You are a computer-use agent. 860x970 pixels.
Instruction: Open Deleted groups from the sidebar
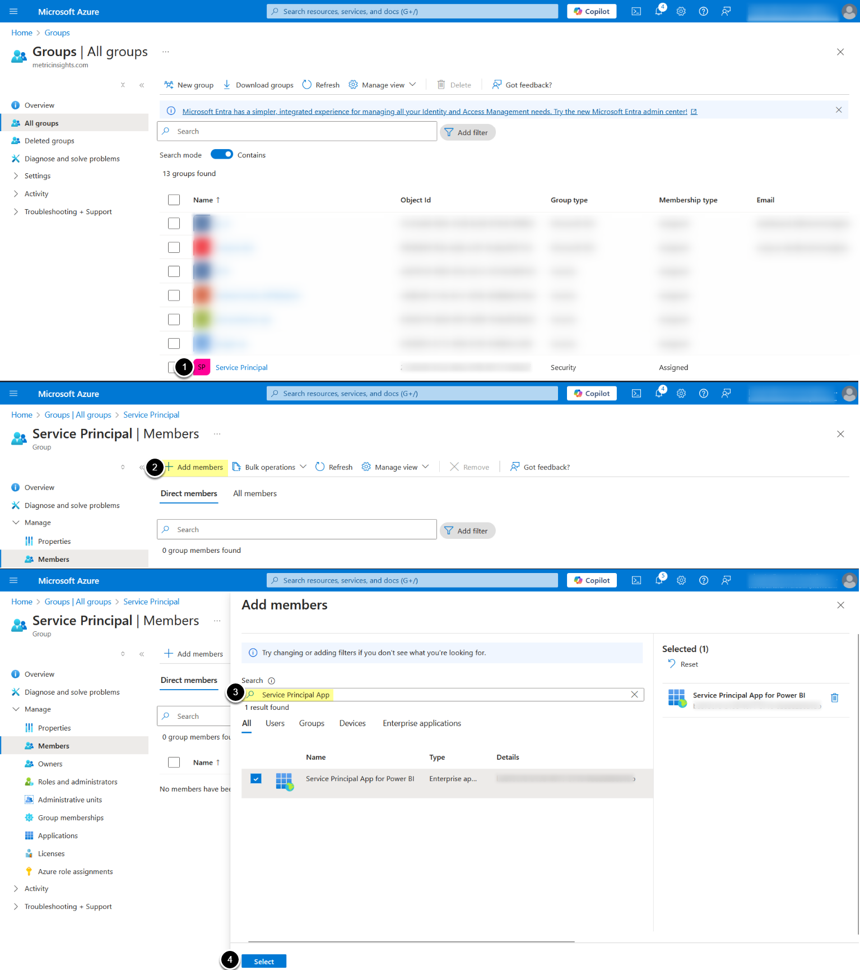pyautogui.click(x=49, y=141)
